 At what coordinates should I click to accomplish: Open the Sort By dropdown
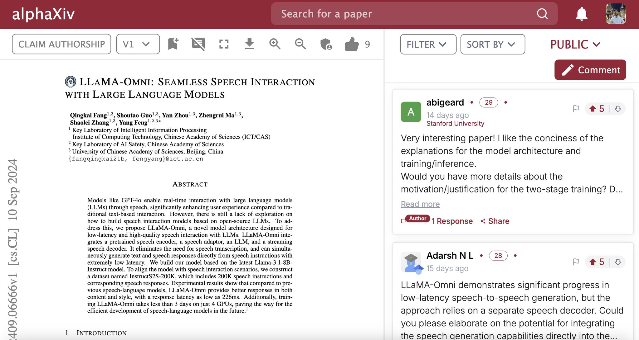point(493,44)
